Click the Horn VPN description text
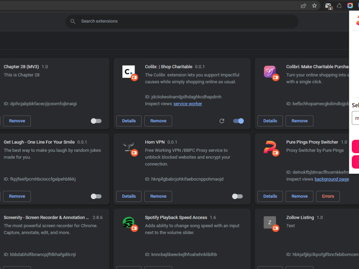 187,157
